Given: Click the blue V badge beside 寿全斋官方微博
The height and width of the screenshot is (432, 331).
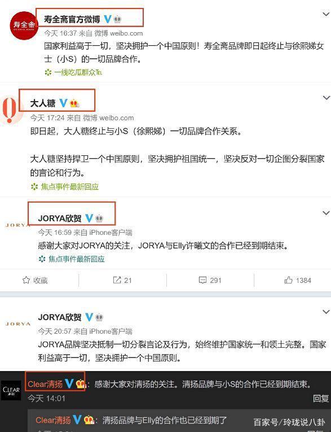Looking at the screenshot, I should click(x=108, y=19).
